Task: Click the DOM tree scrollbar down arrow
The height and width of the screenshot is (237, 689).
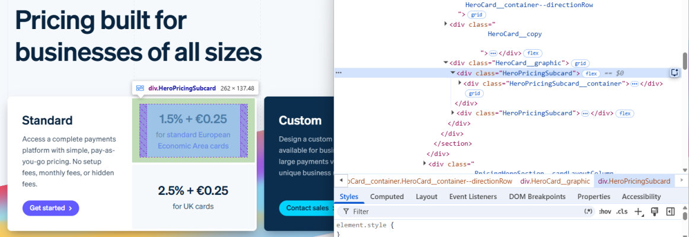Action: click(685, 170)
